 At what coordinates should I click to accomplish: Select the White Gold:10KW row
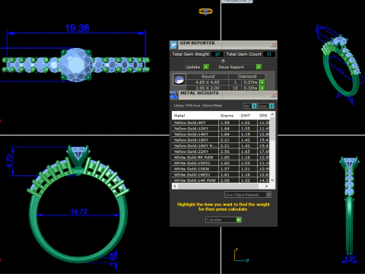tap(221, 169)
